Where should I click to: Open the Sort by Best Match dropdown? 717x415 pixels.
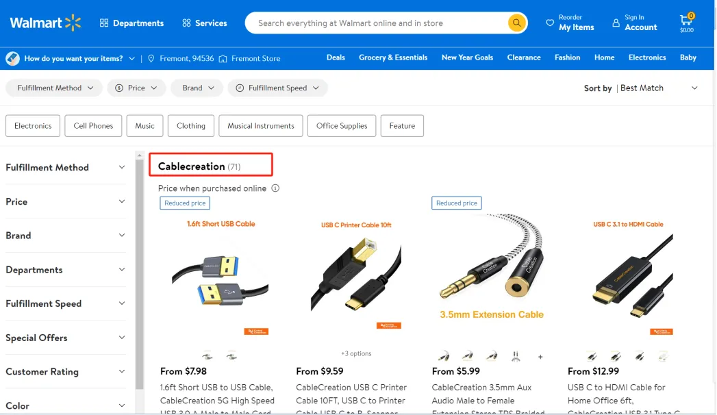coord(659,88)
